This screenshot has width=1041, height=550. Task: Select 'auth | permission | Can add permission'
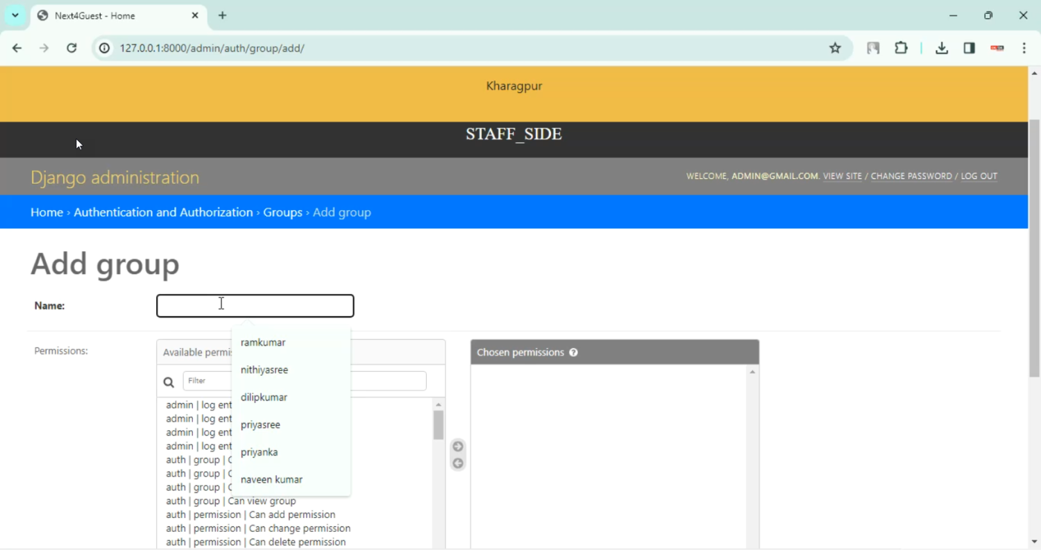point(251,515)
